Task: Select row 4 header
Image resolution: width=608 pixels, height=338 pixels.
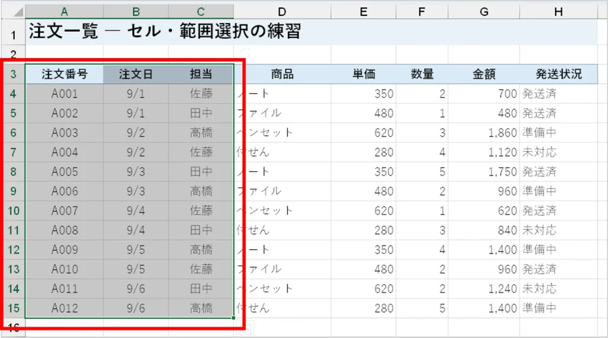Action: [x=13, y=94]
